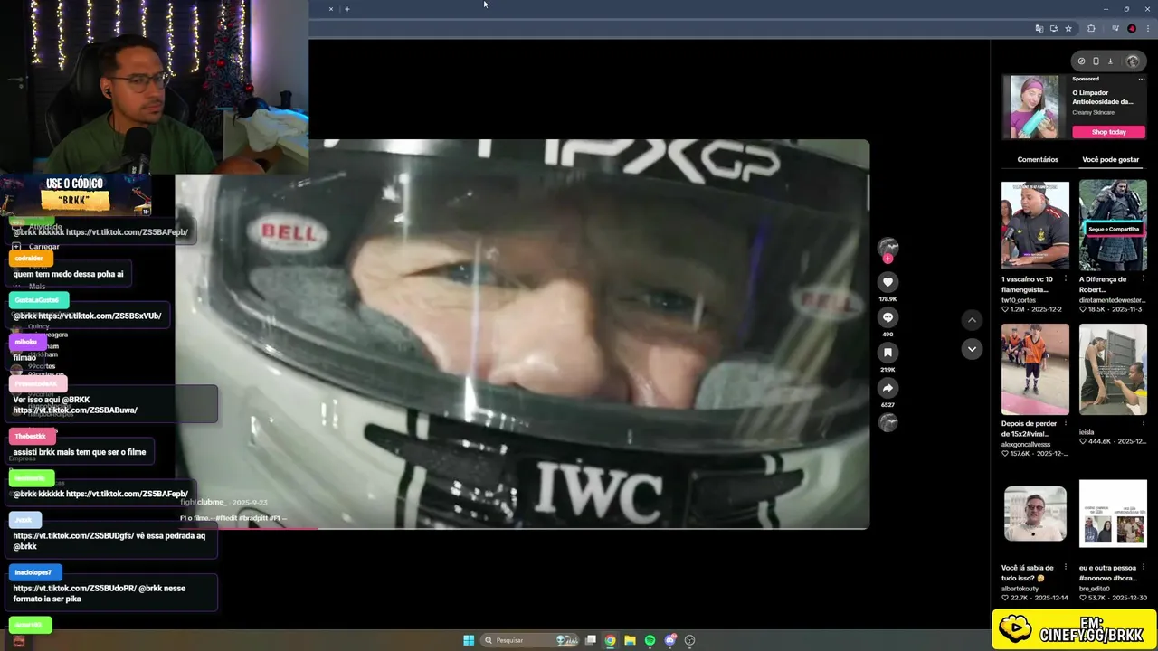1158x651 pixels.
Task: Follow creator via avatar plus button
Action: 887,259
